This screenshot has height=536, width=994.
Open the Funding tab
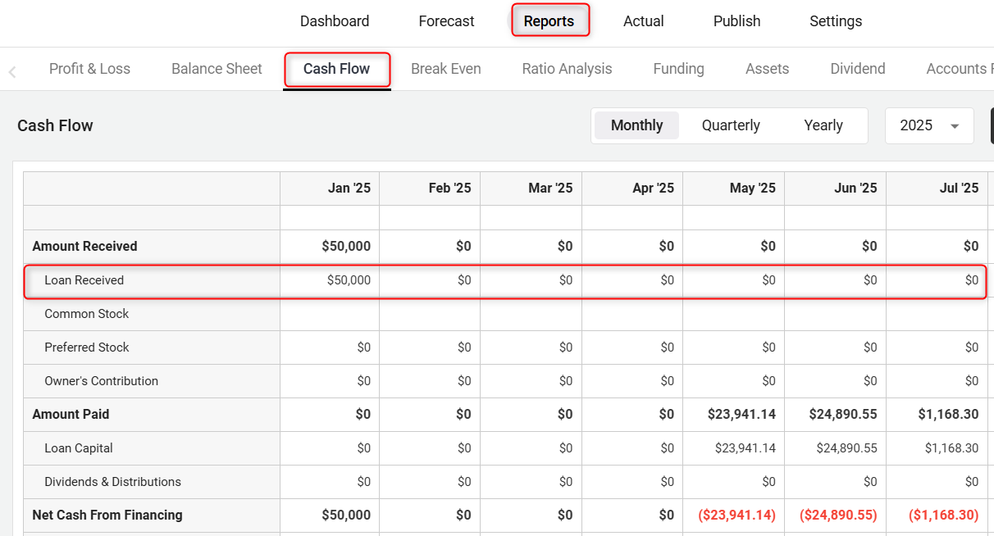tap(678, 69)
